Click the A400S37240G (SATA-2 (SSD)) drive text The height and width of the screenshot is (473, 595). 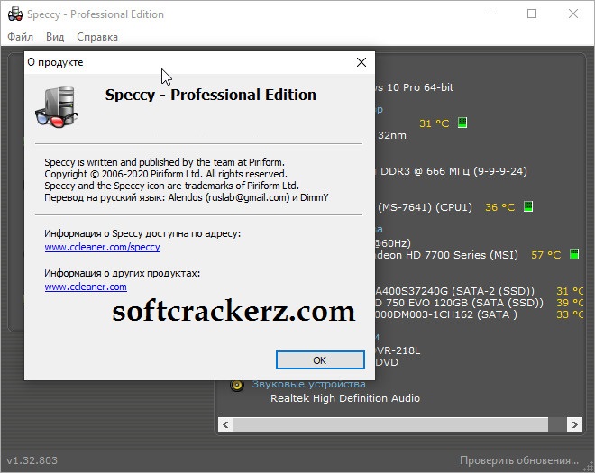pos(454,291)
